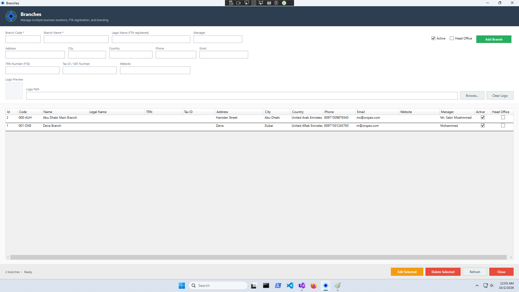Open the Live Visual Tree debug icon
Viewport: 519px width, 292px height.
tap(231, 3)
